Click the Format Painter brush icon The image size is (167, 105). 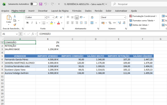15,25
